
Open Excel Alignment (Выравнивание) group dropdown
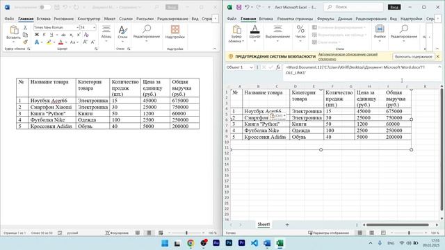click(x=277, y=33)
